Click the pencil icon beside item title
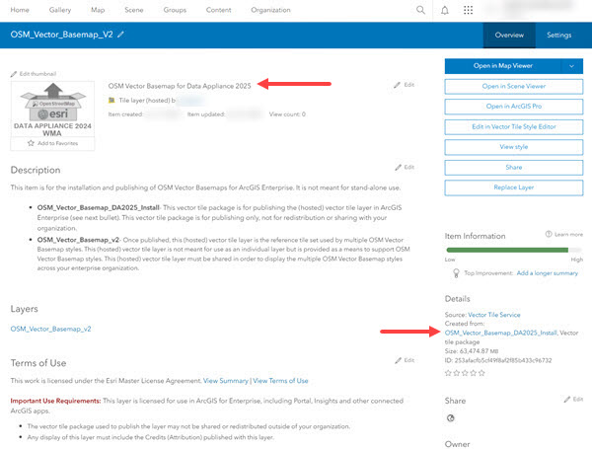The width and height of the screenshot is (592, 449). tap(121, 35)
